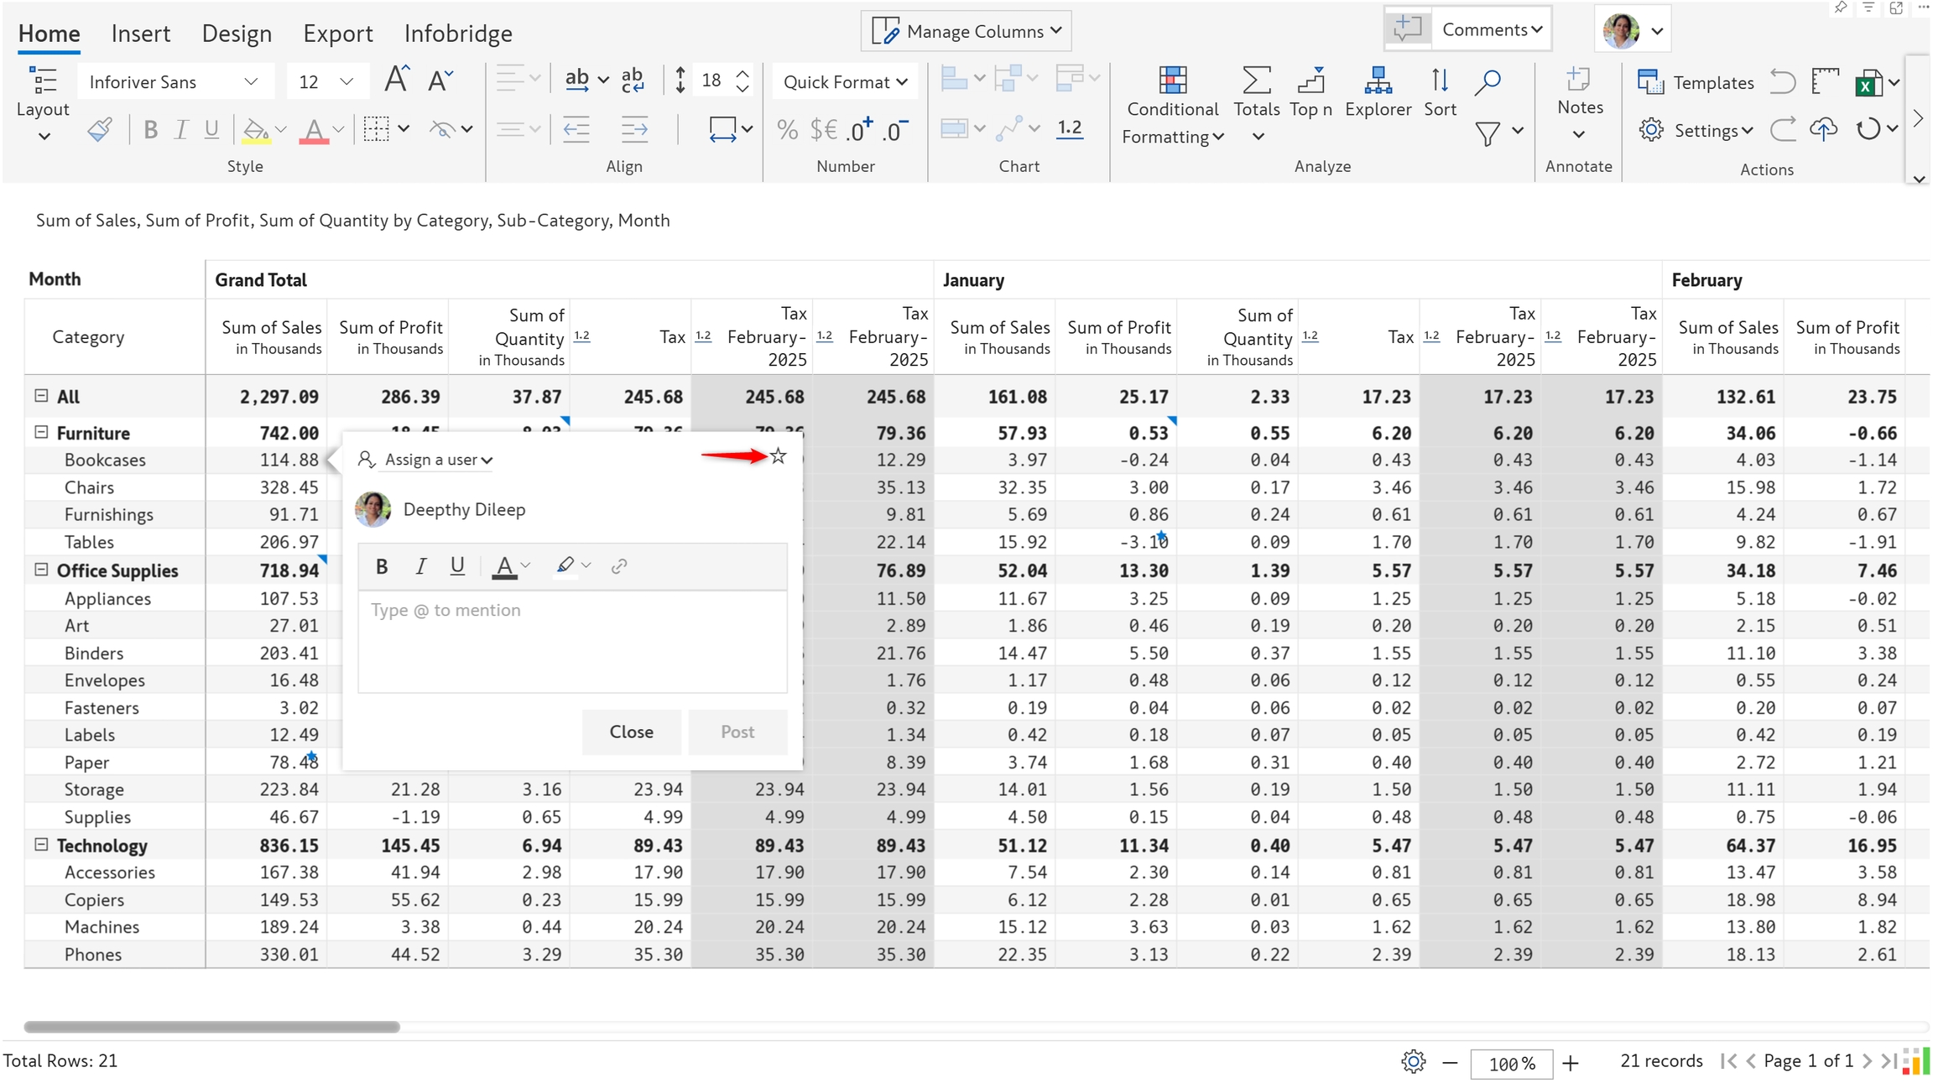The image size is (1933, 1083).
Task: Click the Manage Columns button
Action: click(966, 31)
